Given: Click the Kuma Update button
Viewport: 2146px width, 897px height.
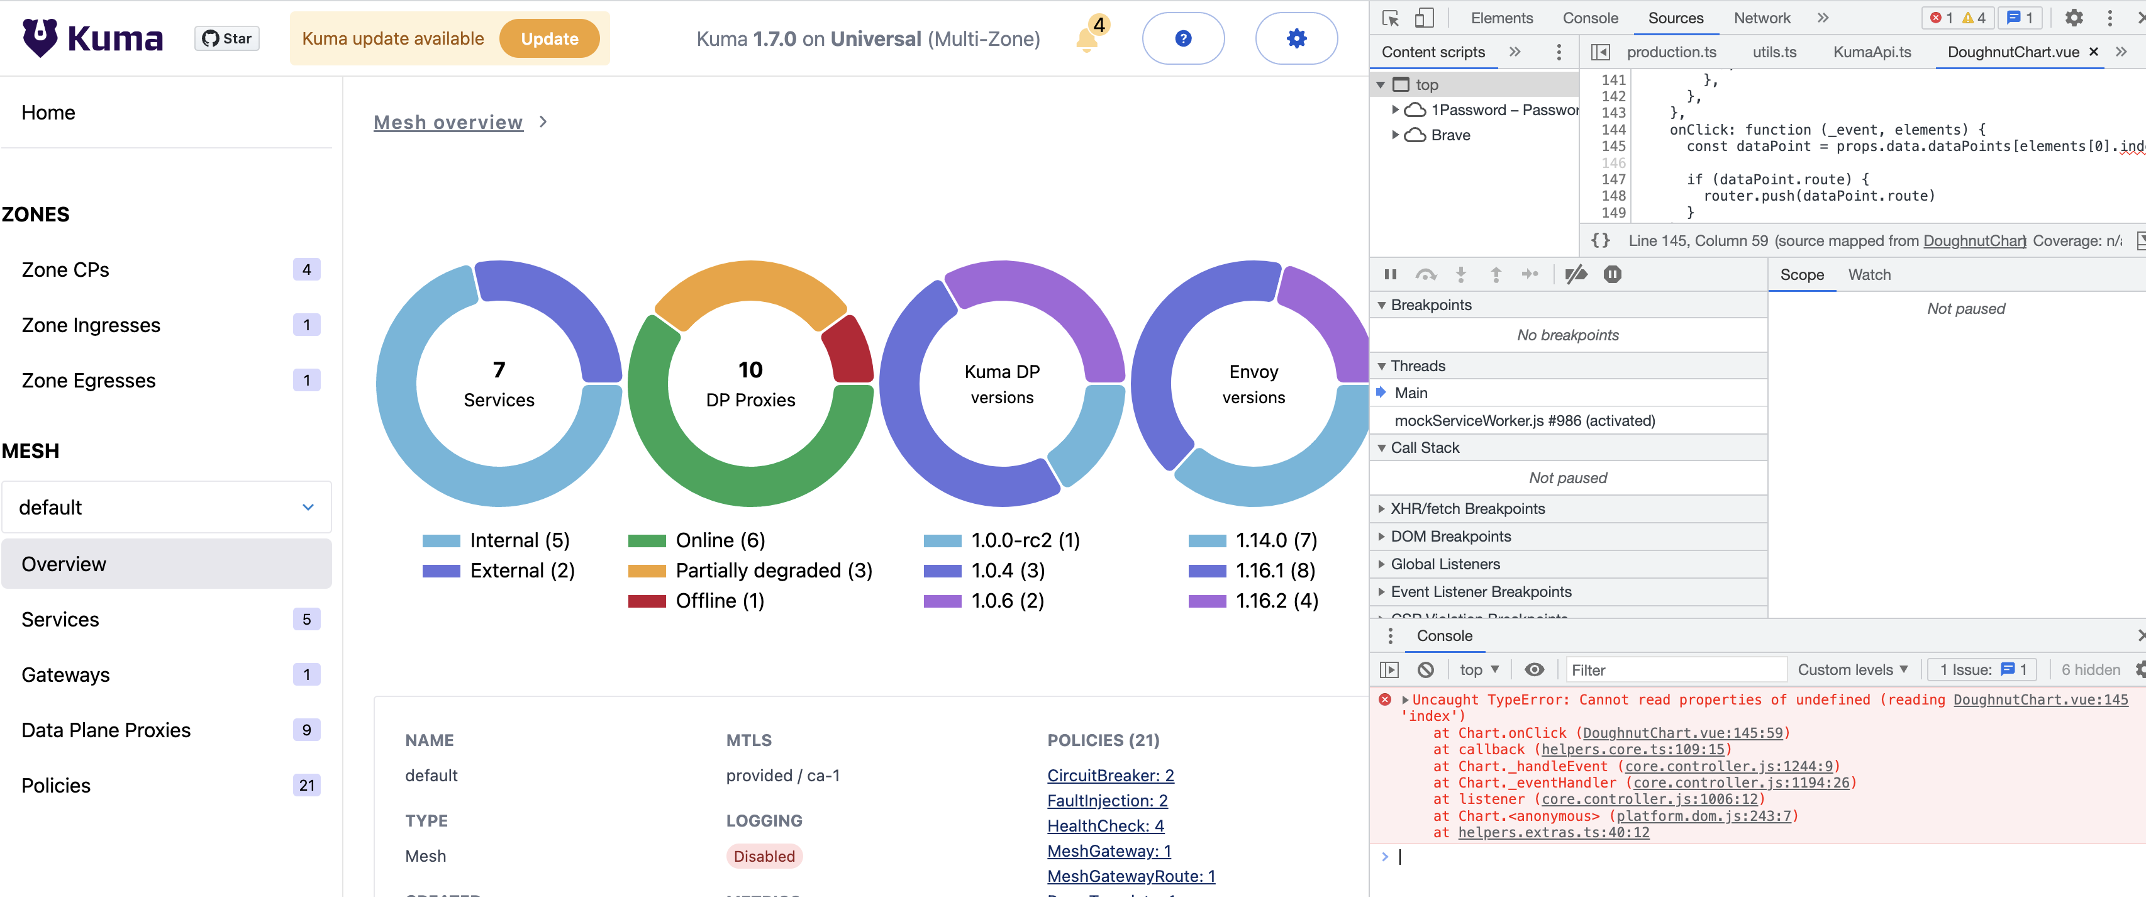Looking at the screenshot, I should click(x=549, y=38).
